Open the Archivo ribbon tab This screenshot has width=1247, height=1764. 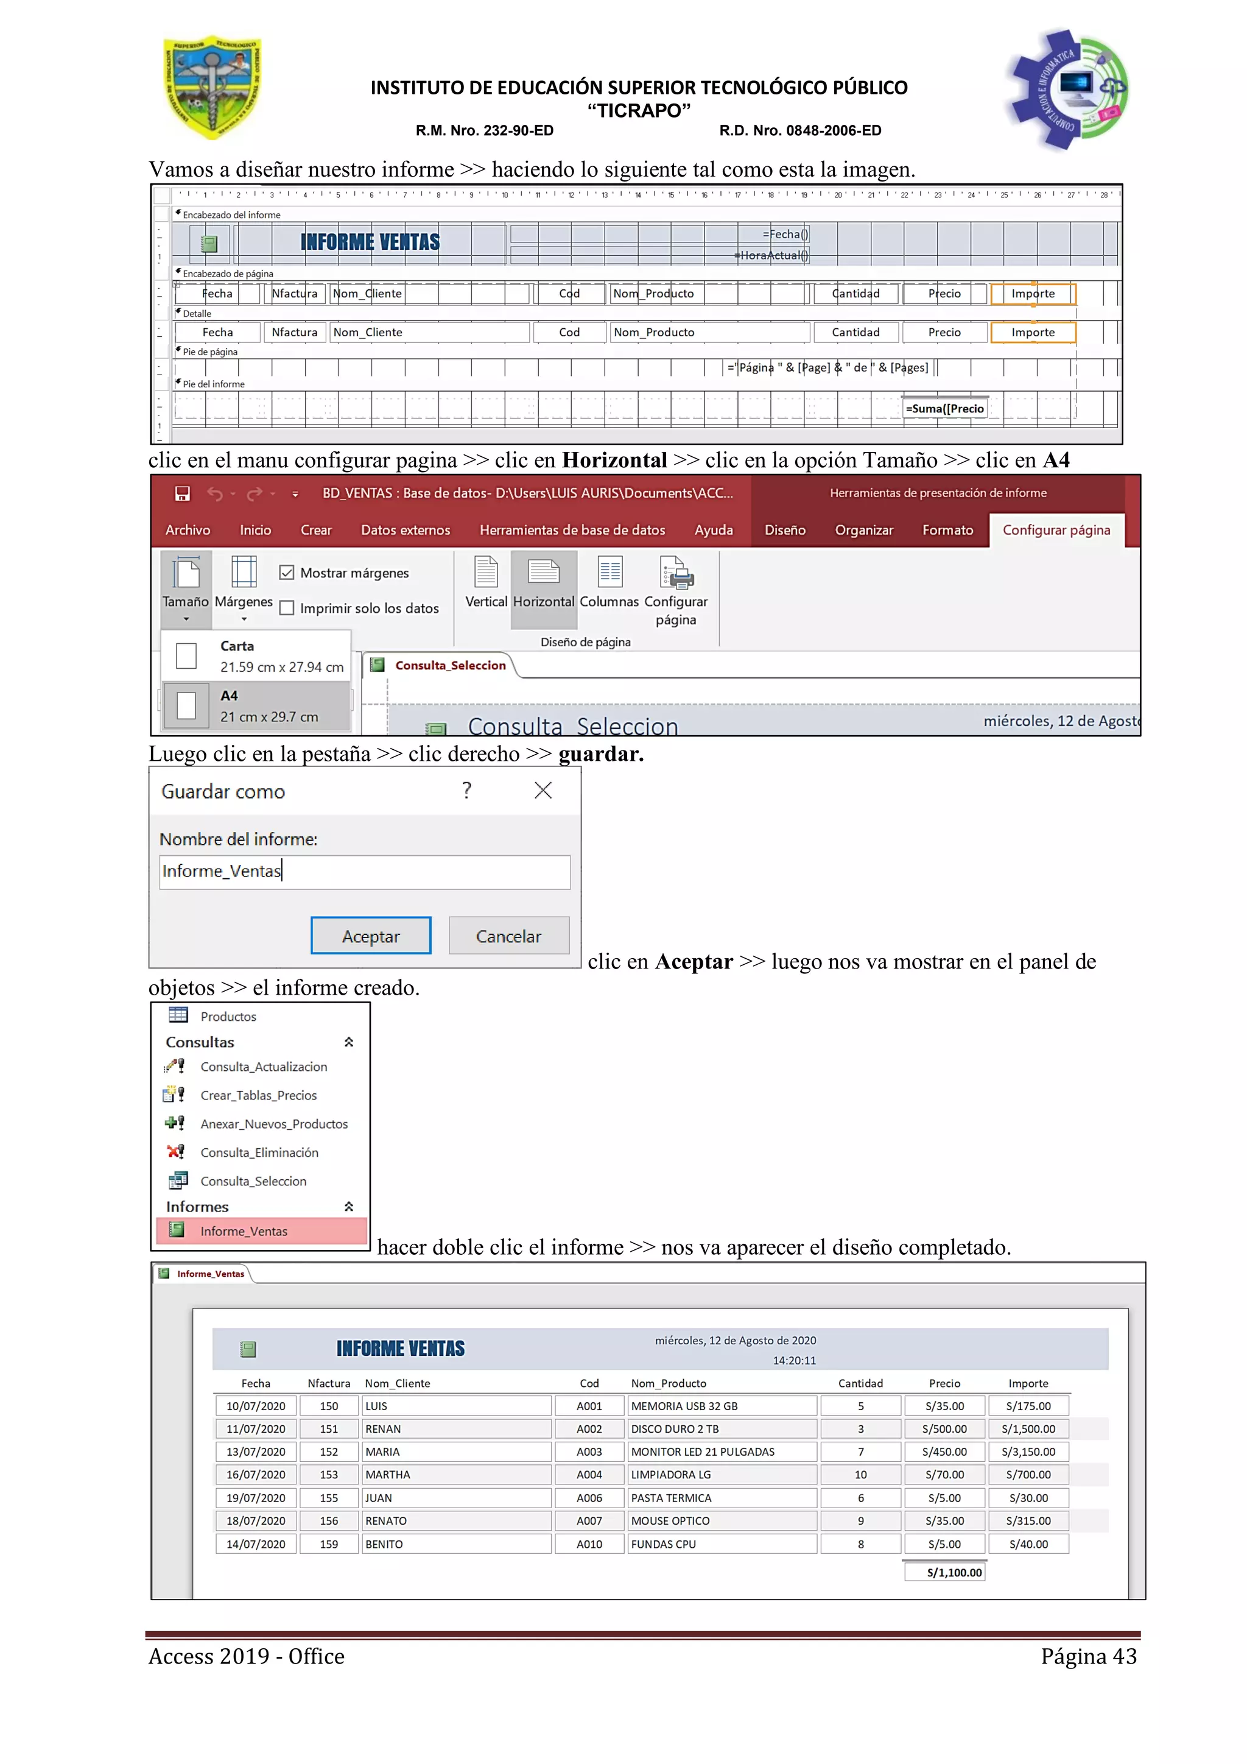[188, 530]
